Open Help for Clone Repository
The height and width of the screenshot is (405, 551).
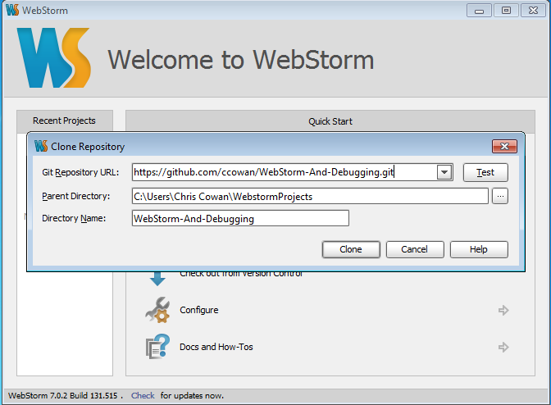click(479, 249)
